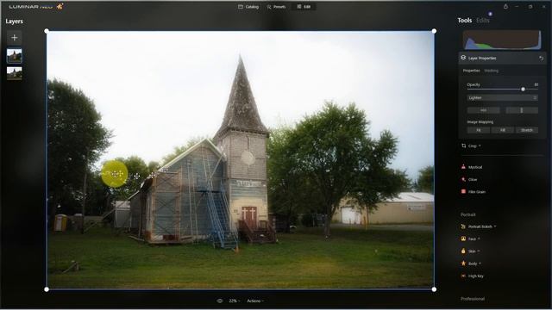This screenshot has height=310, width=552.
Task: Select the Properties sub-tab
Action: (x=472, y=71)
